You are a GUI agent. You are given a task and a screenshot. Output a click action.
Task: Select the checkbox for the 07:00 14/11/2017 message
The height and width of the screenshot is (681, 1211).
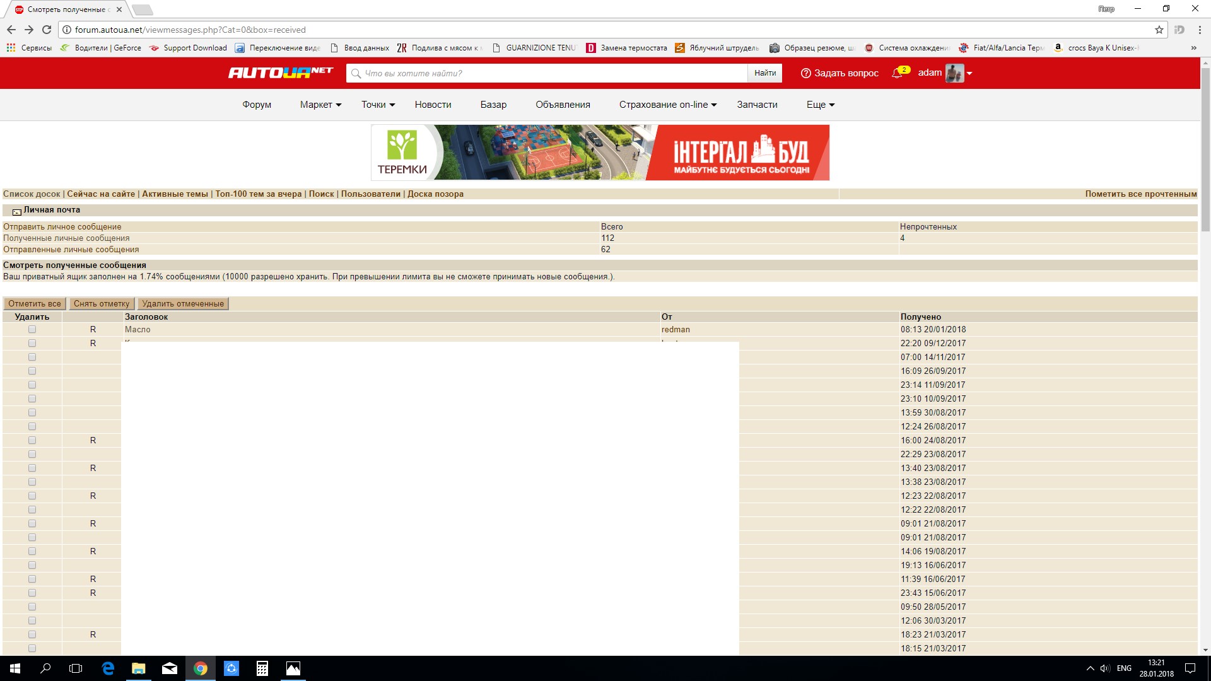32,357
